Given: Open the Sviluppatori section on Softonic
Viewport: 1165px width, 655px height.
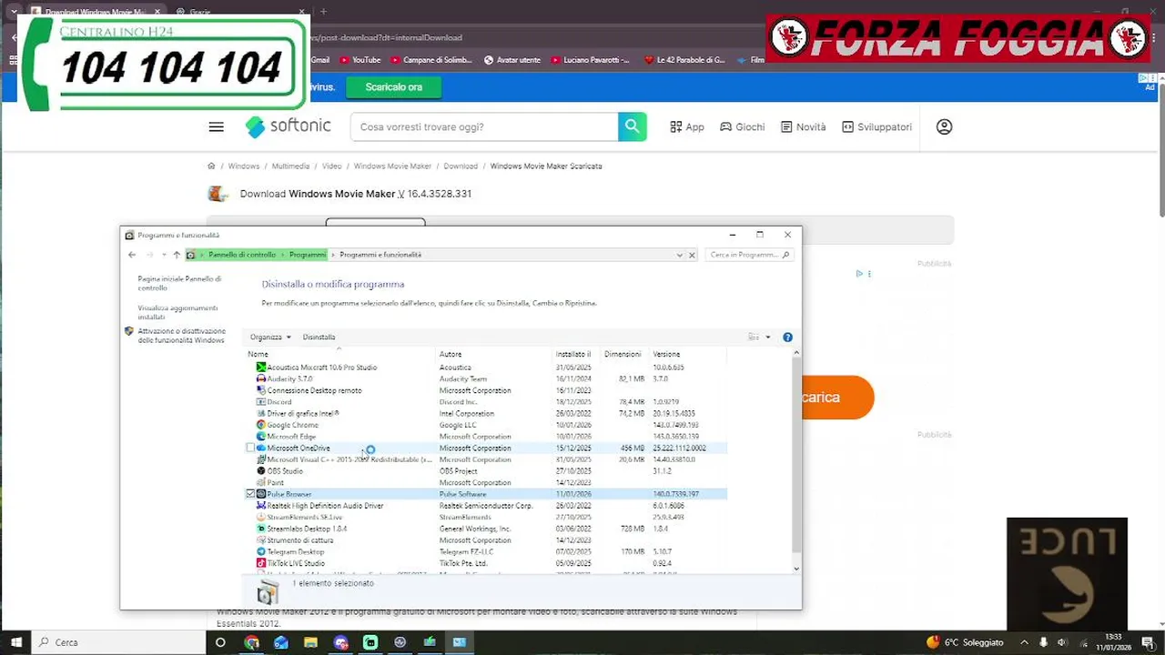Looking at the screenshot, I should click(x=876, y=127).
